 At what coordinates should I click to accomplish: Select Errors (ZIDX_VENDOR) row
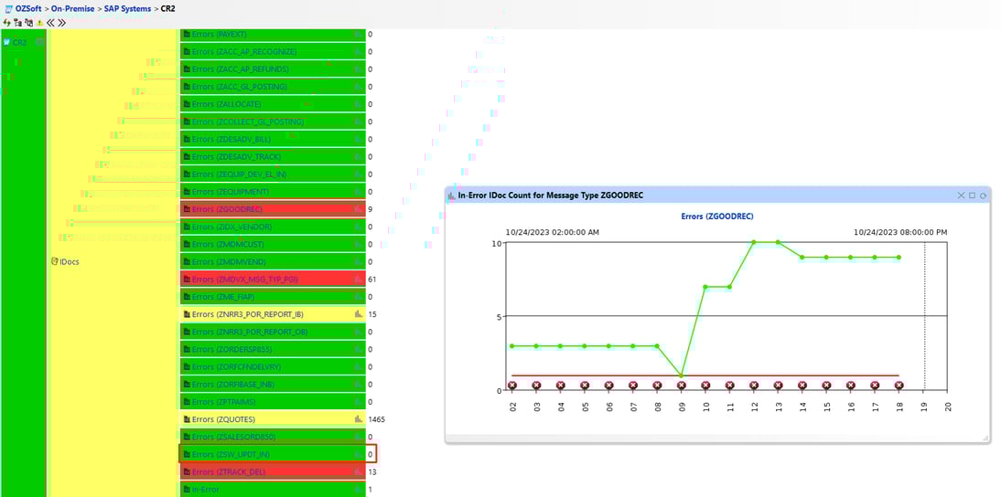coord(273,227)
